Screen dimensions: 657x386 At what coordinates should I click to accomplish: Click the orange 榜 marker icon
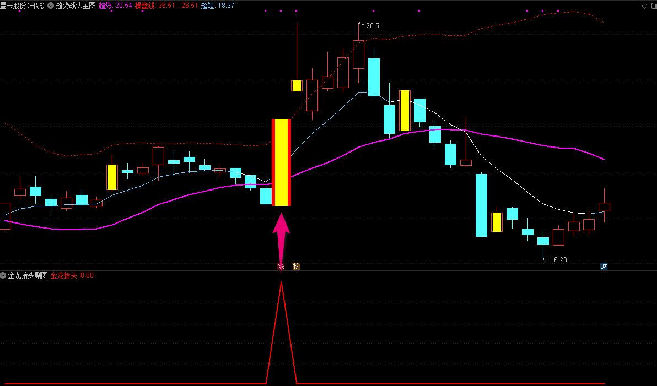(296, 267)
